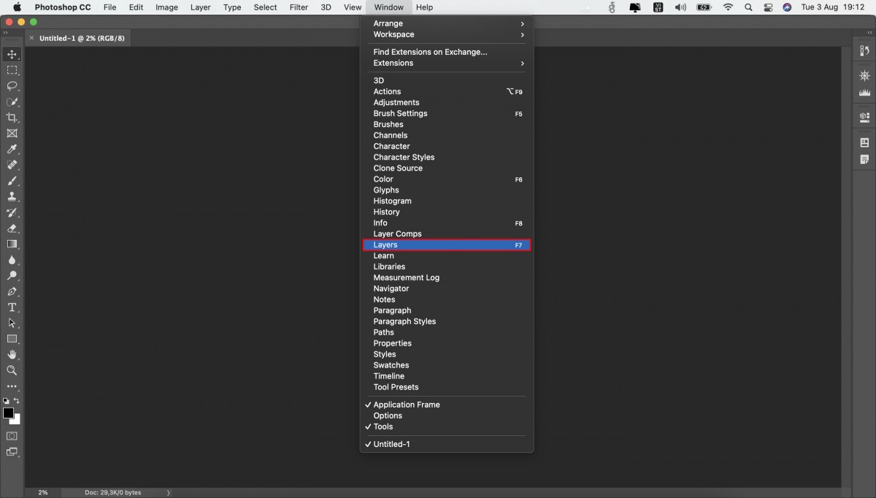This screenshot has height=498, width=876.
Task: Open the status bar info arrow menu
Action: click(169, 493)
